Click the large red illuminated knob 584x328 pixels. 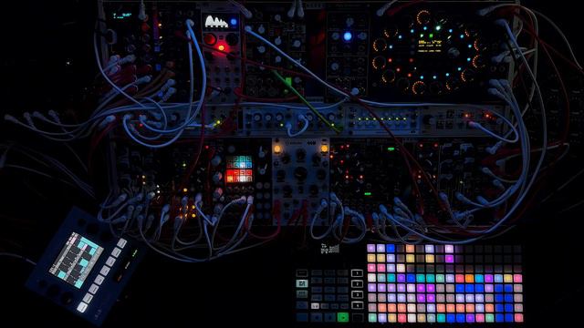click(210, 38)
